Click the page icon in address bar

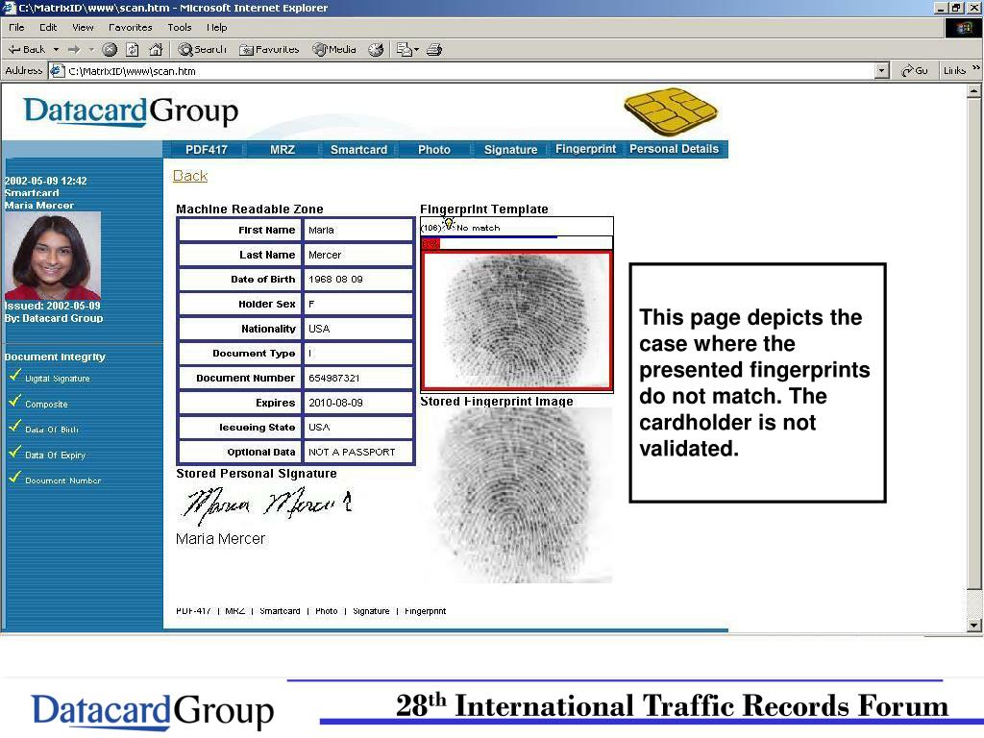point(58,71)
